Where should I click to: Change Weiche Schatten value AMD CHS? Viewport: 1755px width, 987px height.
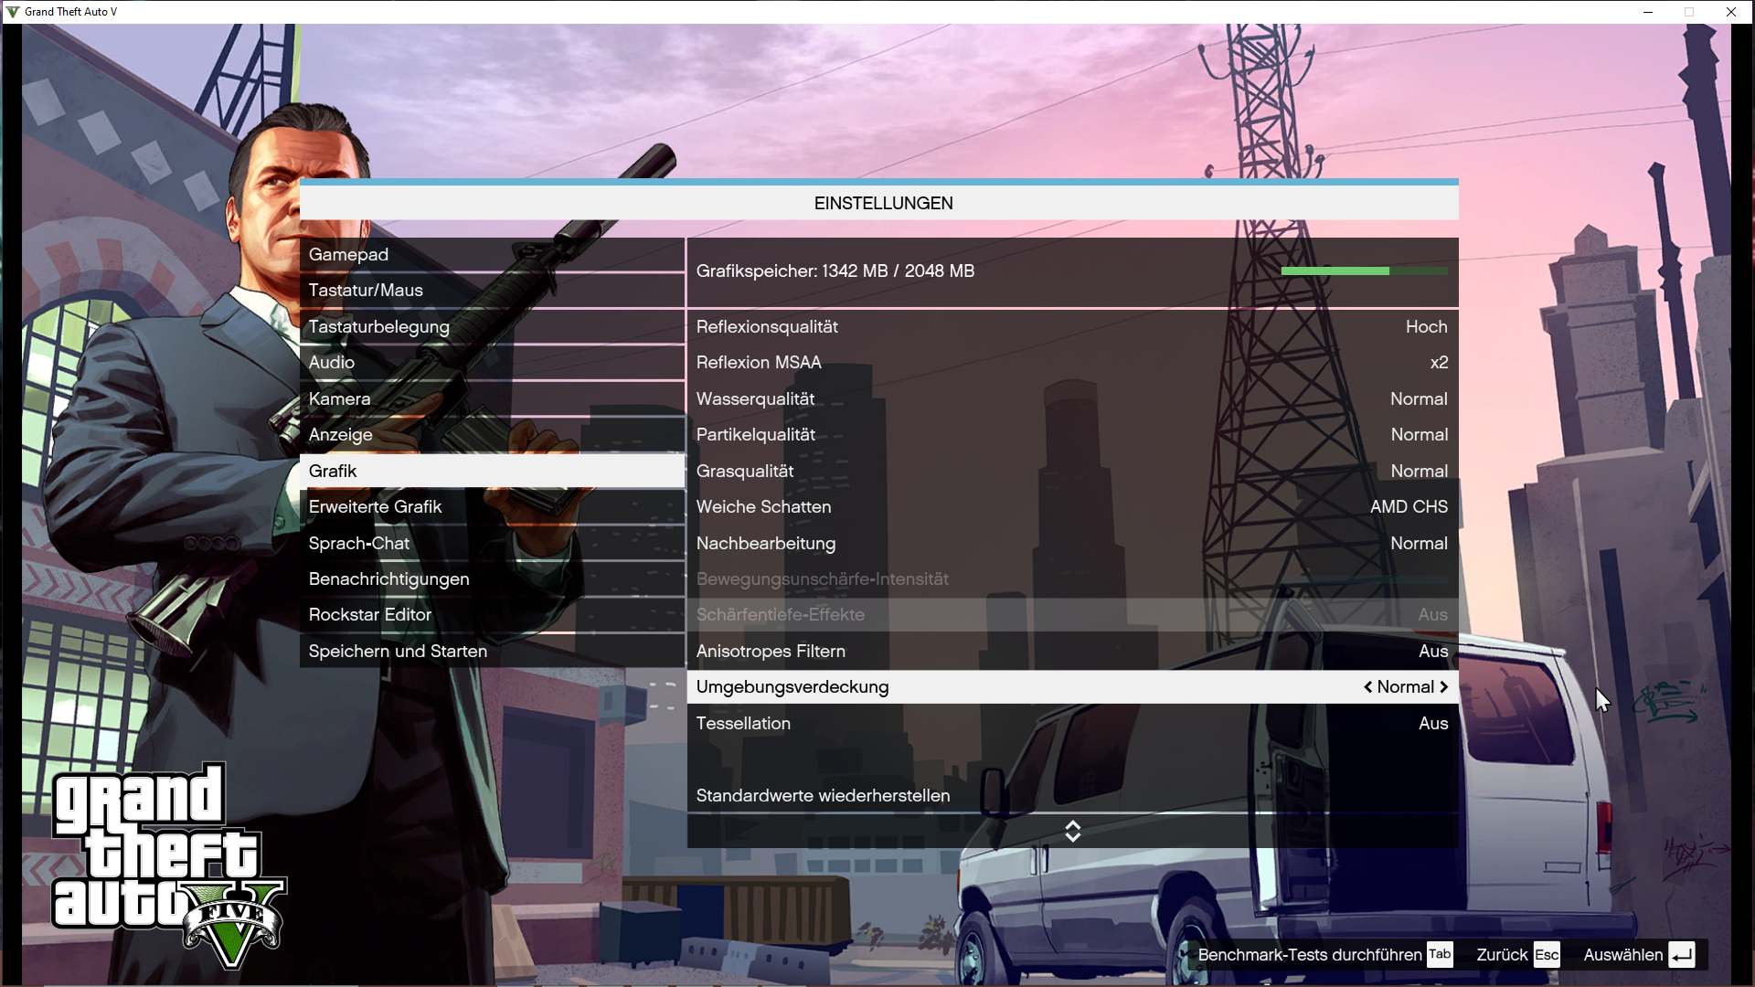tap(1409, 507)
